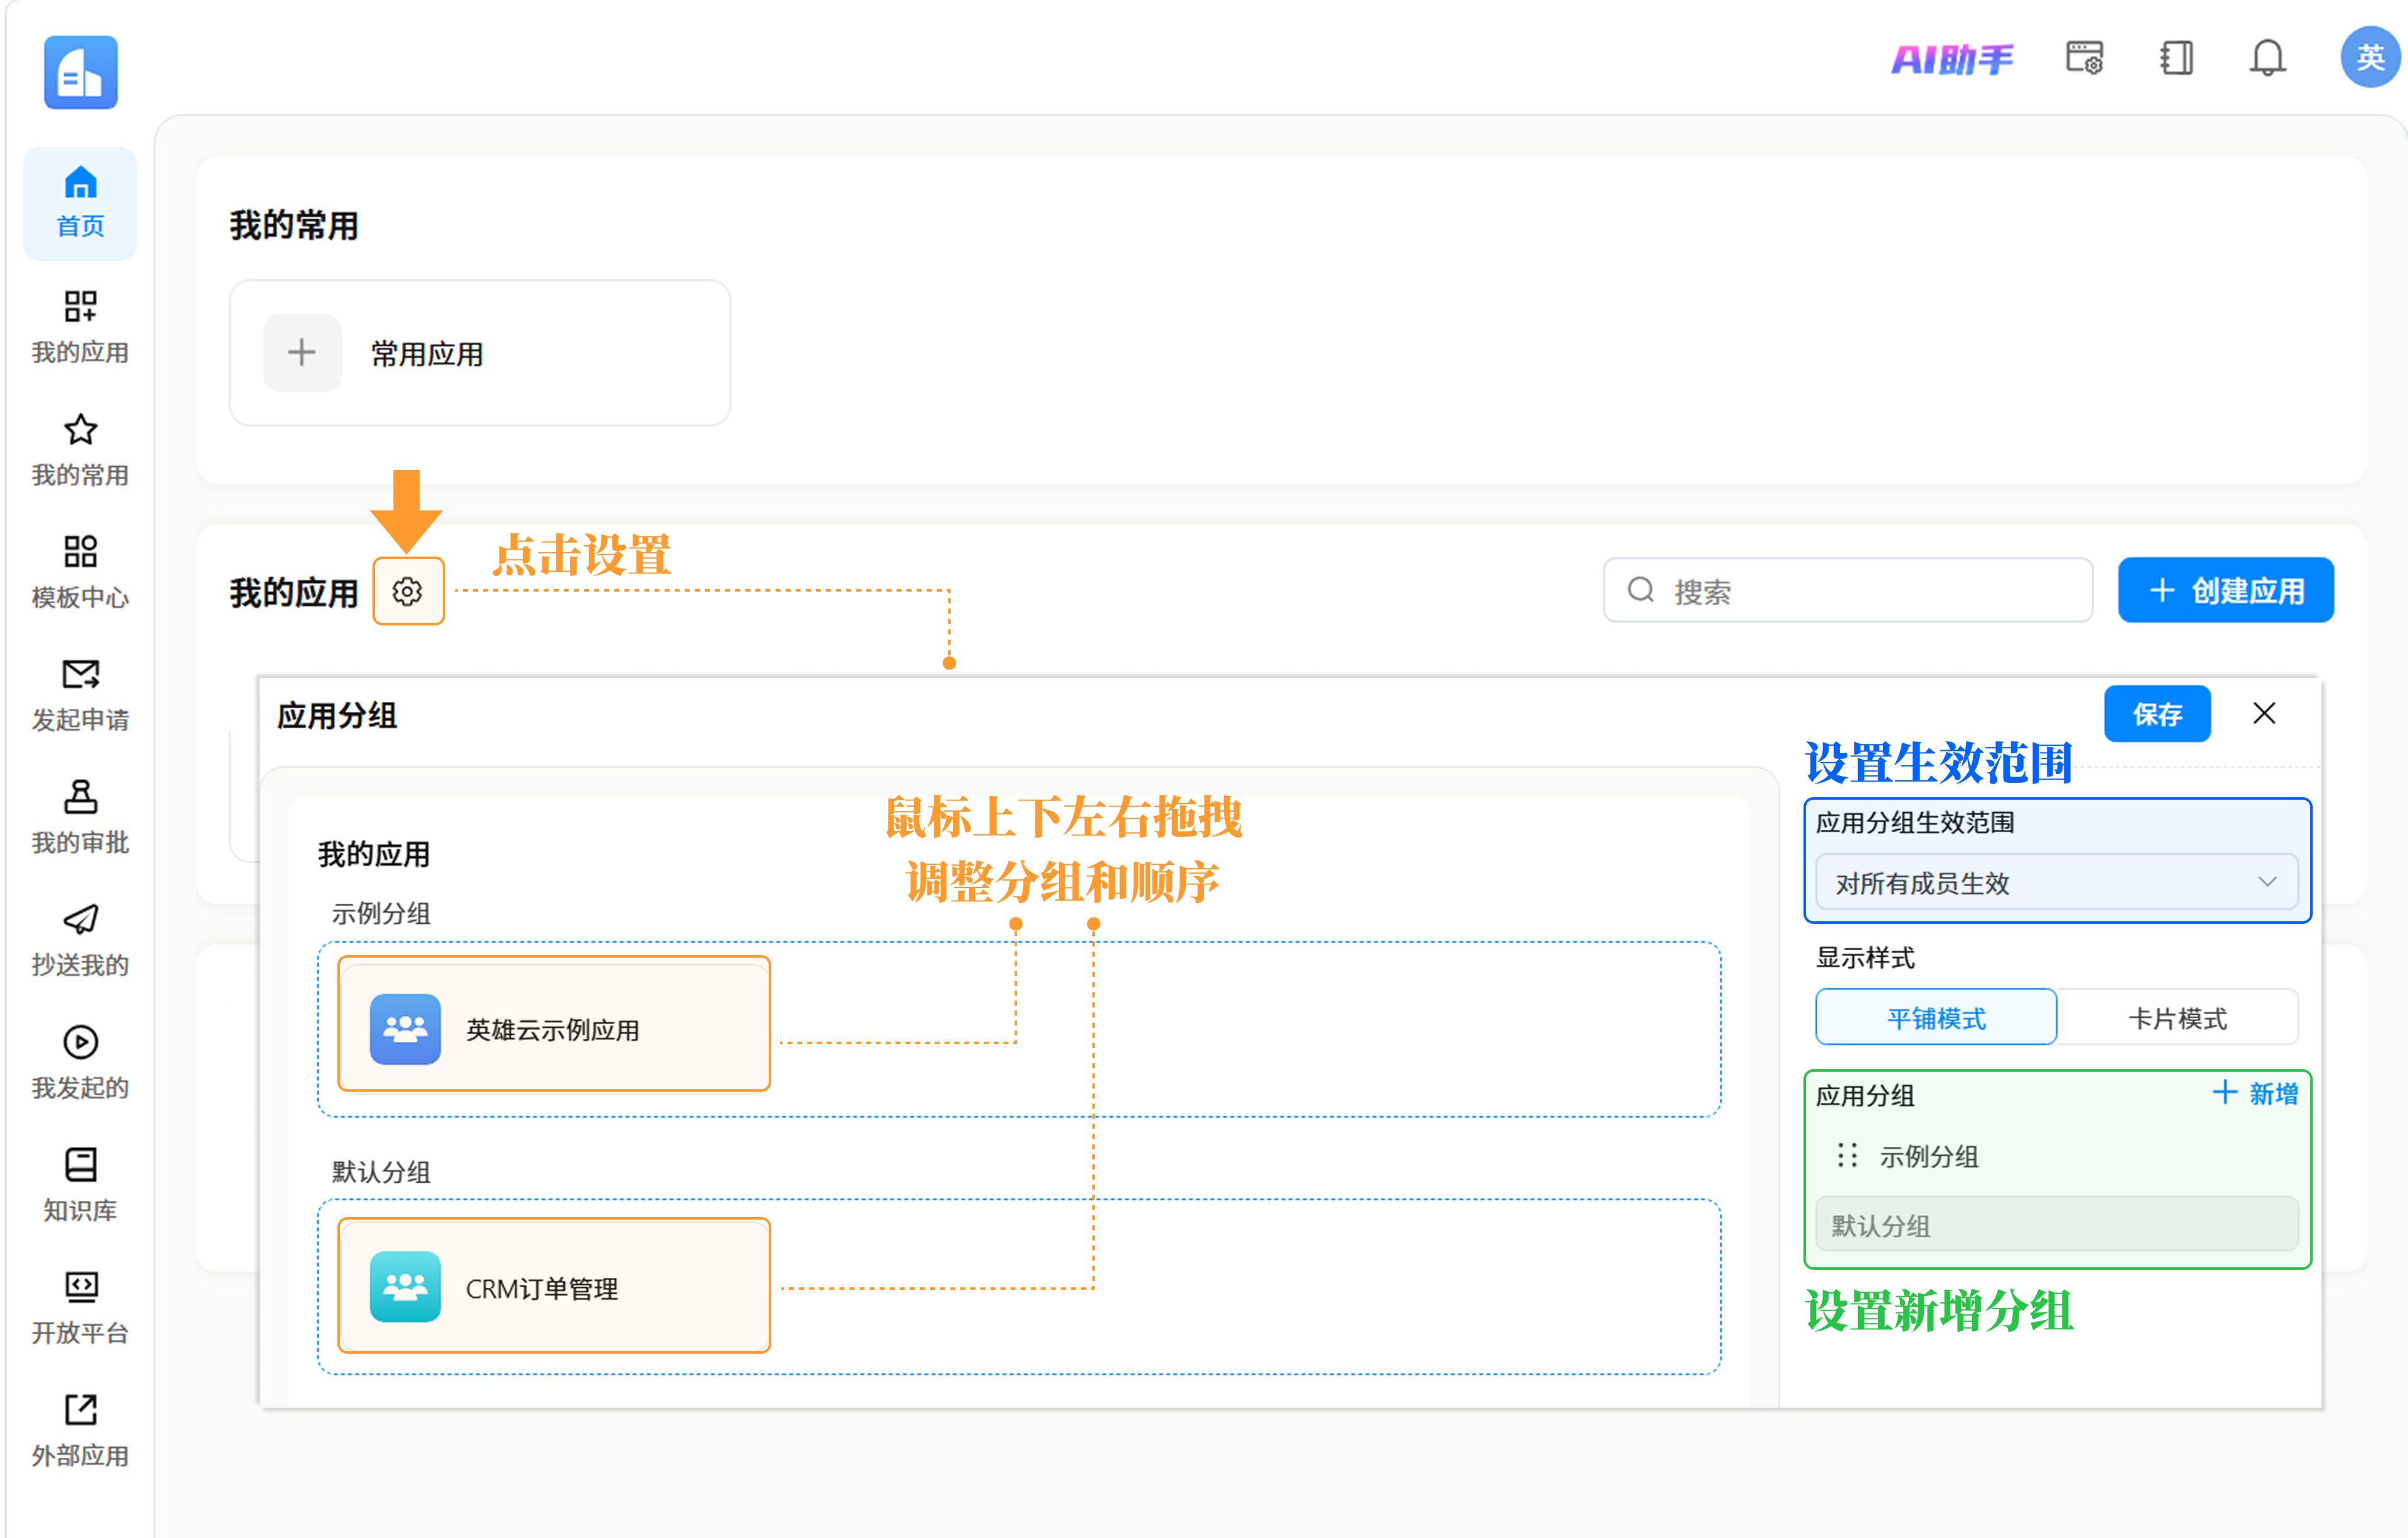
Task: Open 我的审批 stamp sidebar item
Action: 80,817
